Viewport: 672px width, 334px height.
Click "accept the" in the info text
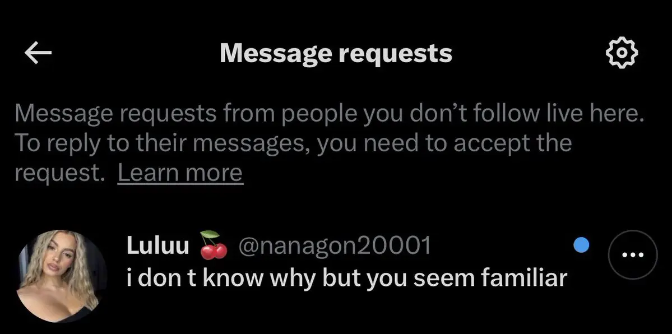(x=513, y=144)
